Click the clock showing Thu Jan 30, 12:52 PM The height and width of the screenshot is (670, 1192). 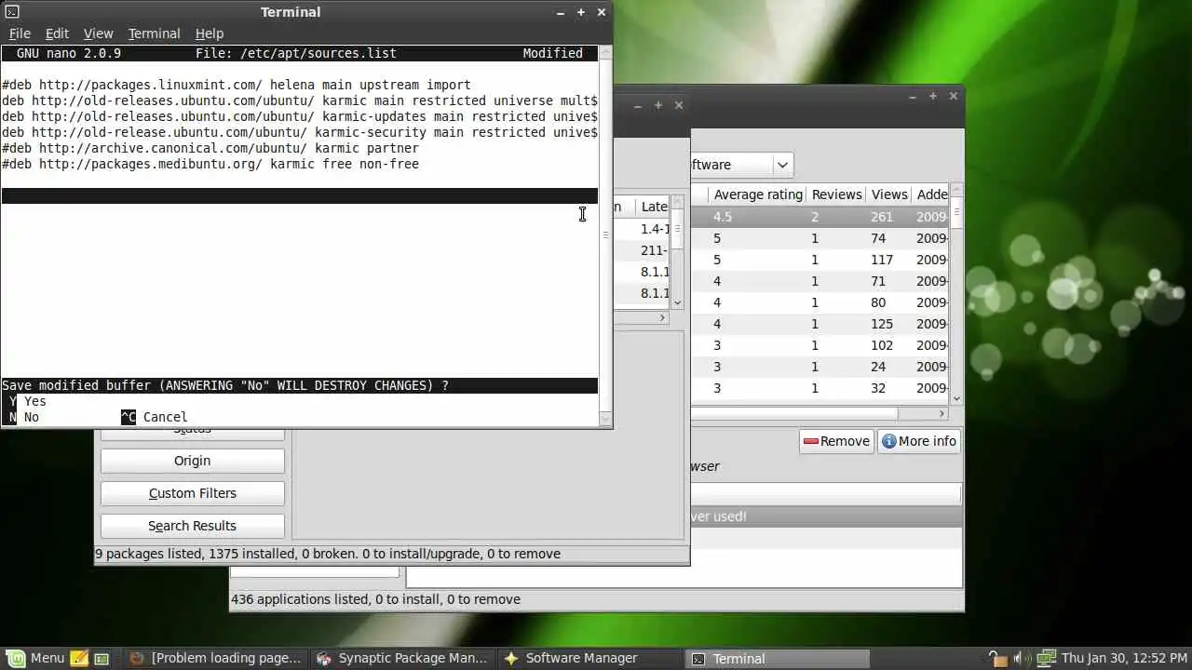point(1123,658)
